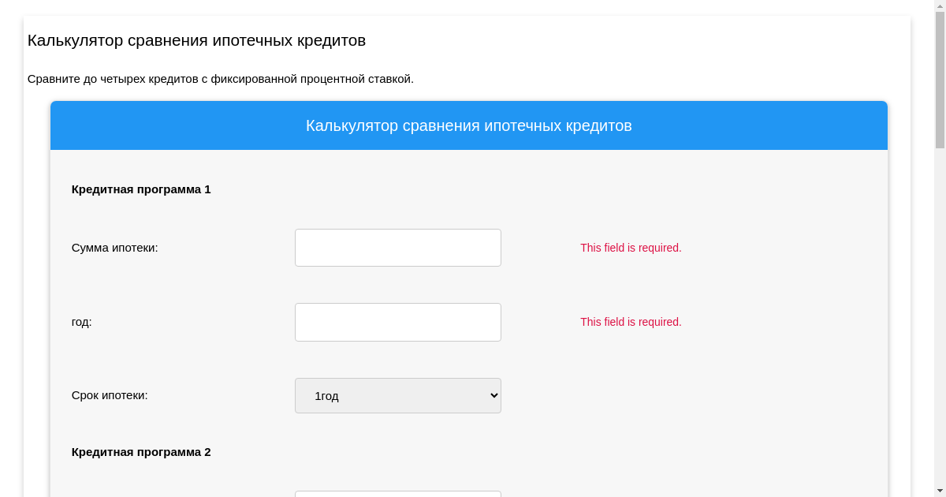Click the empty scrollbar track below the thumb
Image resolution: width=946 pixels, height=497 pixels.
(940, 316)
